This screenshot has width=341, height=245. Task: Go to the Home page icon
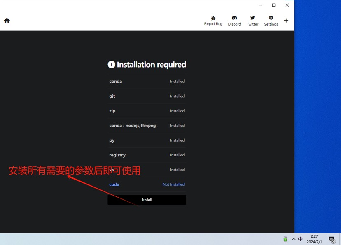point(7,21)
